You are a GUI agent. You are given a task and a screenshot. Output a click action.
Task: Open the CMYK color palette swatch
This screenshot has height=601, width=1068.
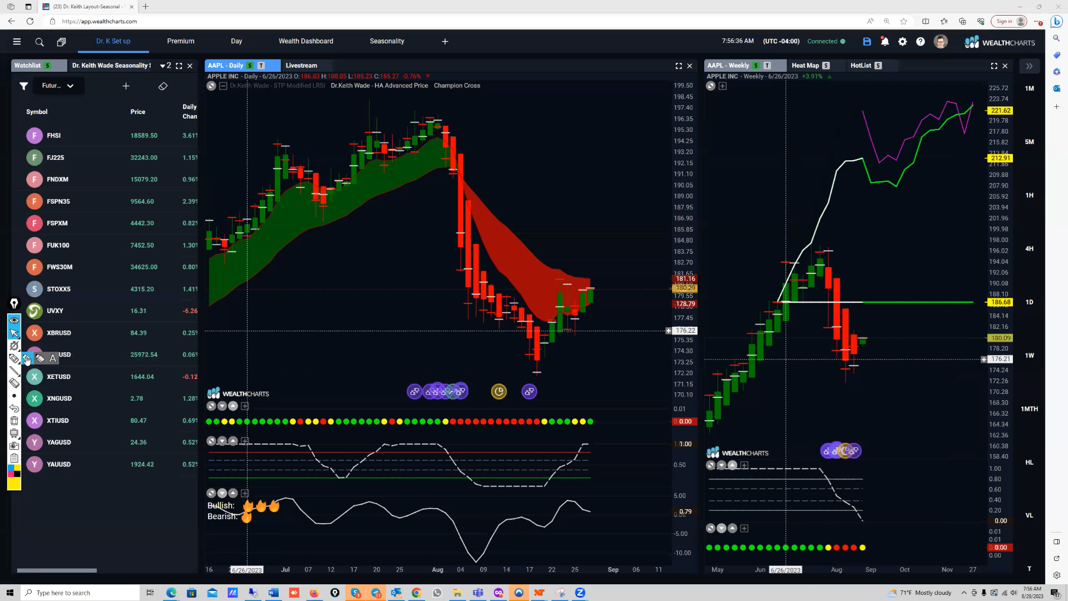pyautogui.click(x=14, y=471)
